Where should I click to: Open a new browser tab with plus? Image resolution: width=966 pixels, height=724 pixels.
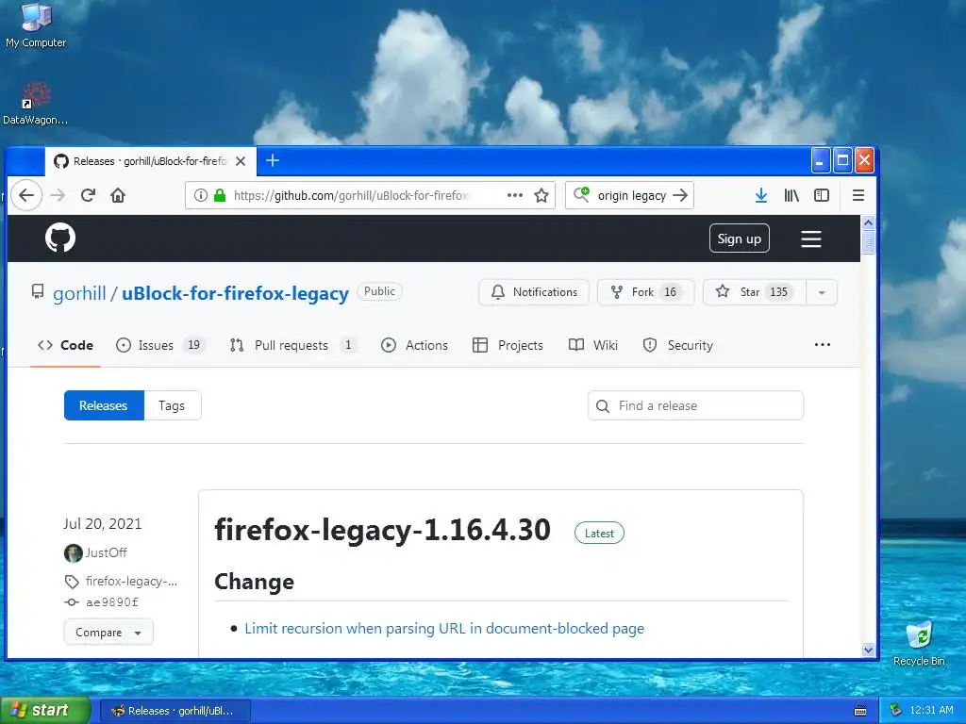273,160
